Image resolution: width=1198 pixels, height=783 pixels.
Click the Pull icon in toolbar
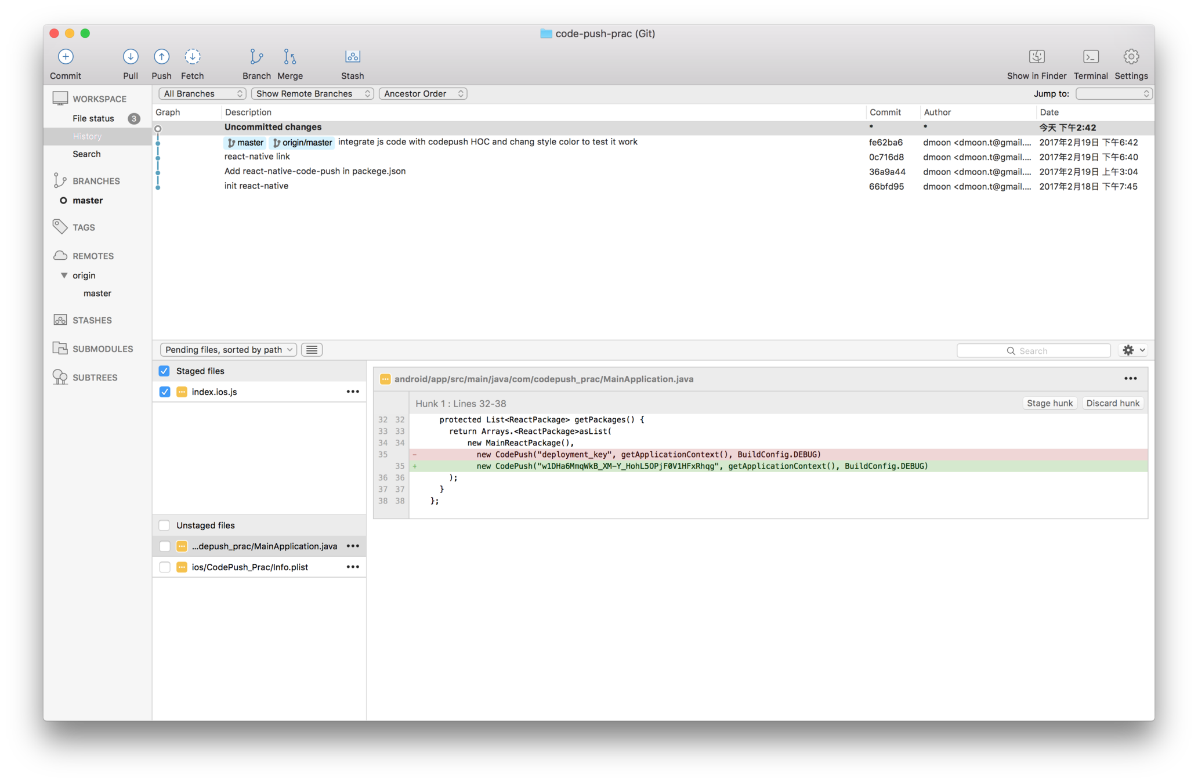click(131, 57)
